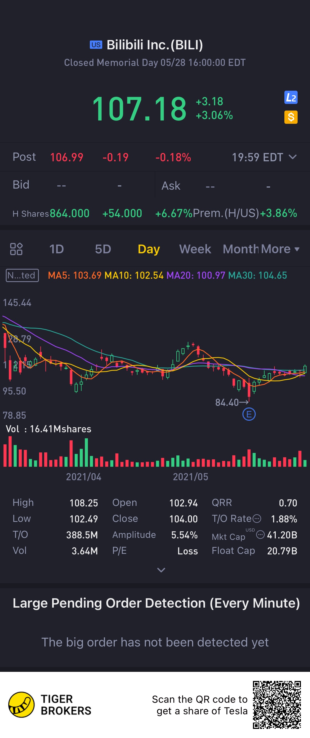Open the chart layout grid icon
Viewport: 310px width, 738px height.
tap(16, 249)
